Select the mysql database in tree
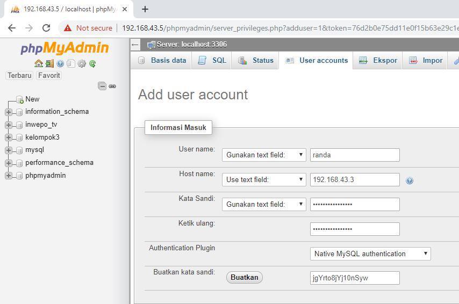Screen dimensions: 459x304 tap(34, 150)
